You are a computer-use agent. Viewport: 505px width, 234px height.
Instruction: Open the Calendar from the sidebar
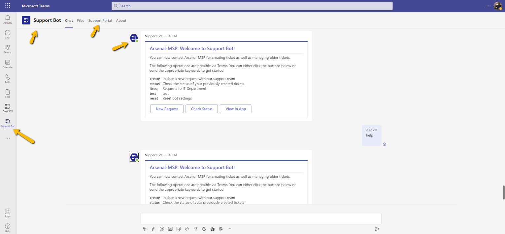[7, 63]
